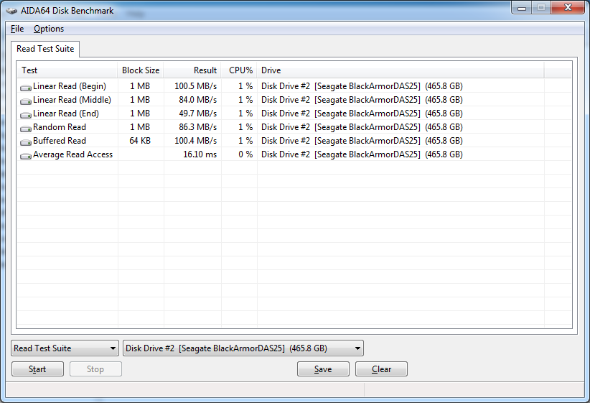Screen dimensions: 590x403
Task: Select the Linear Read (Middle) row label
Action: click(x=72, y=100)
